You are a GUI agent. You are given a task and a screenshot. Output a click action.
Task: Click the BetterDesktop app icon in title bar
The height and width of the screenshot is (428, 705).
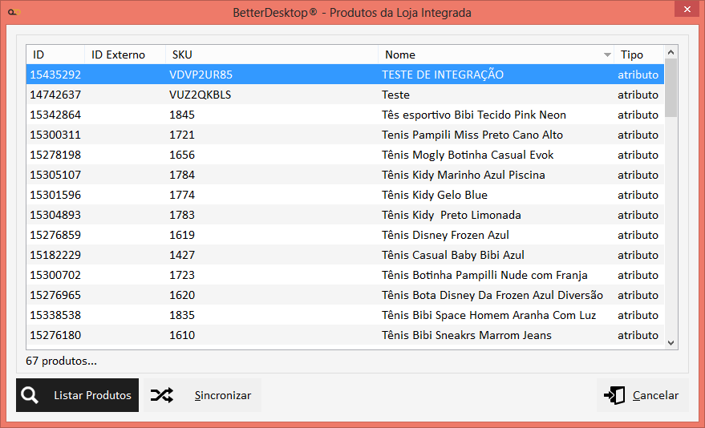[13, 12]
